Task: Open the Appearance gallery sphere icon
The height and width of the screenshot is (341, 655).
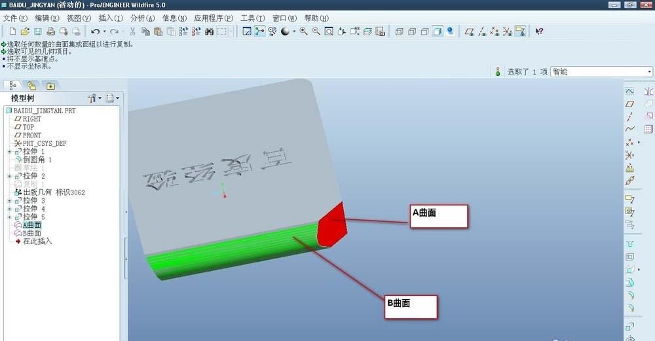Action: click(x=286, y=31)
